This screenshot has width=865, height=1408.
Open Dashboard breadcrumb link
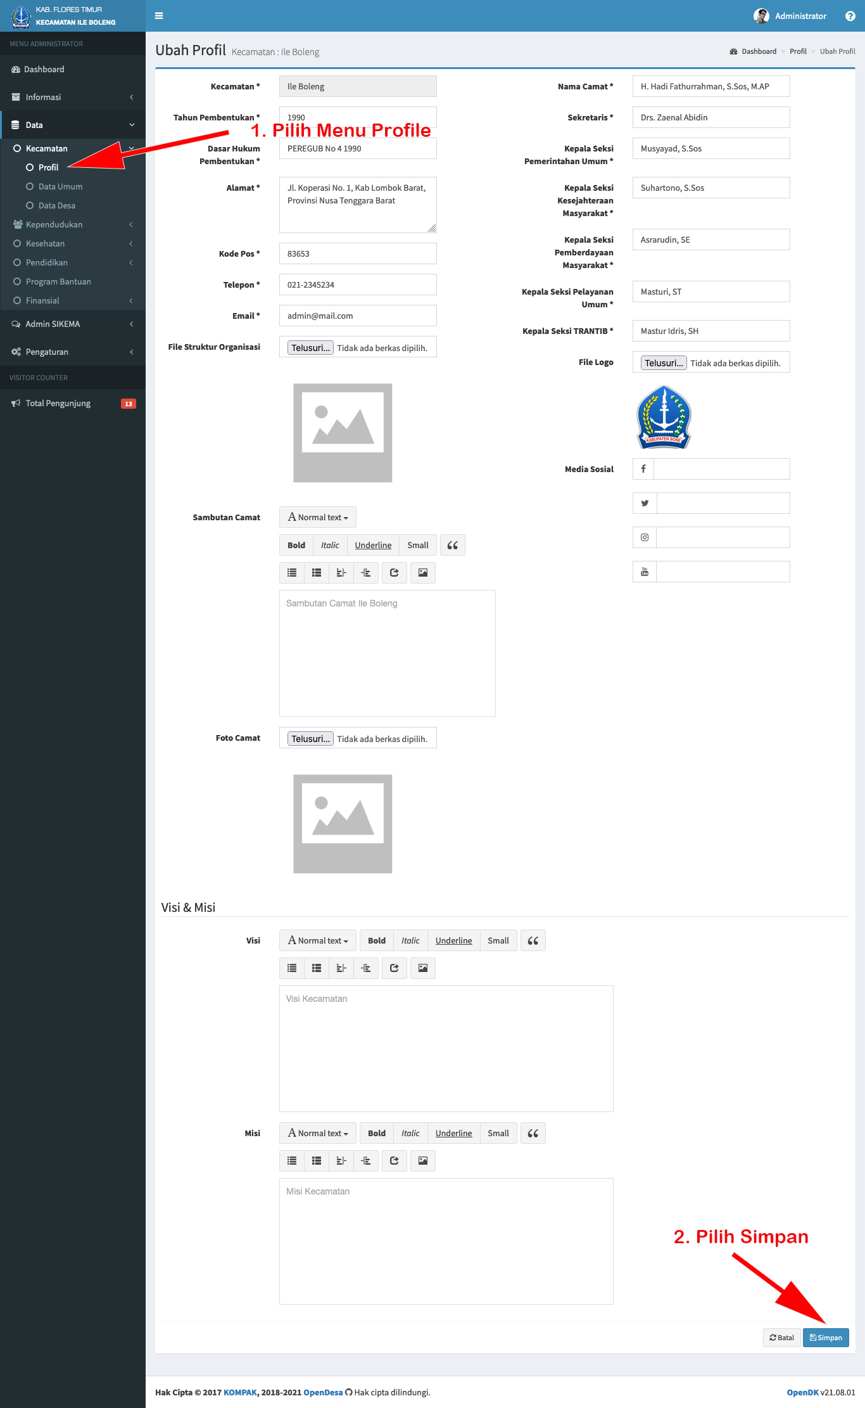pos(753,51)
